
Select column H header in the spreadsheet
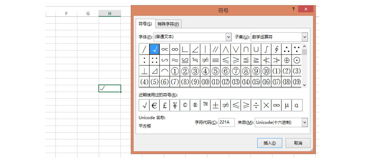(x=109, y=13)
